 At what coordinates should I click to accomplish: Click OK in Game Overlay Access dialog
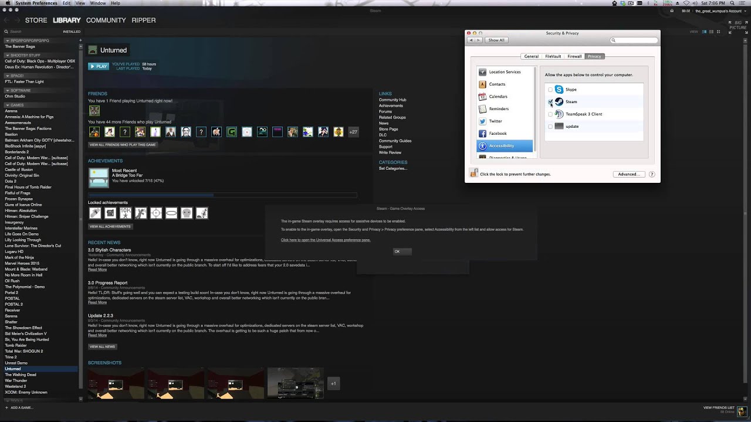coord(402,251)
